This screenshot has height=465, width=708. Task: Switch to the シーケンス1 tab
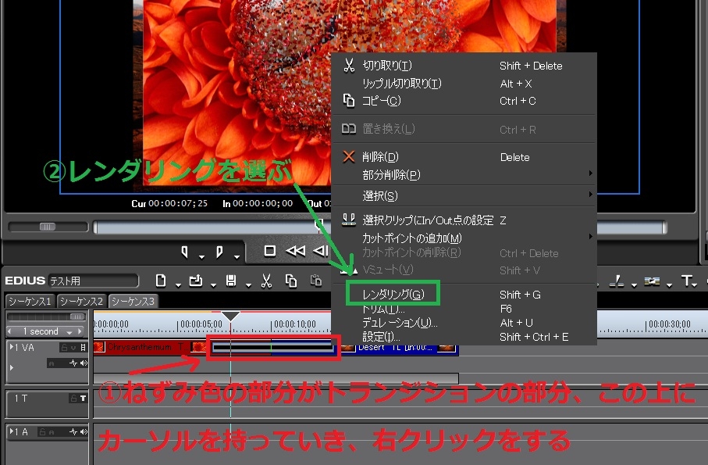click(30, 301)
